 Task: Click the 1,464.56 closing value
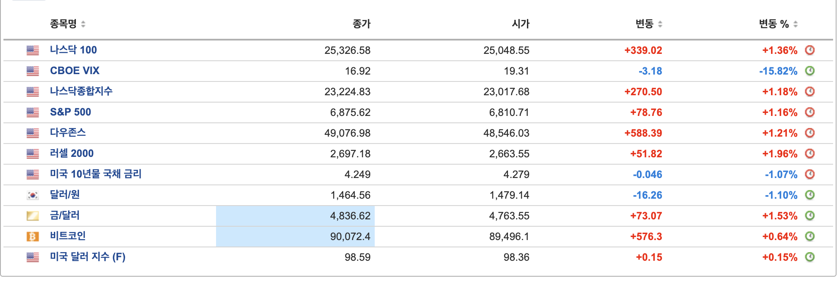click(x=351, y=195)
